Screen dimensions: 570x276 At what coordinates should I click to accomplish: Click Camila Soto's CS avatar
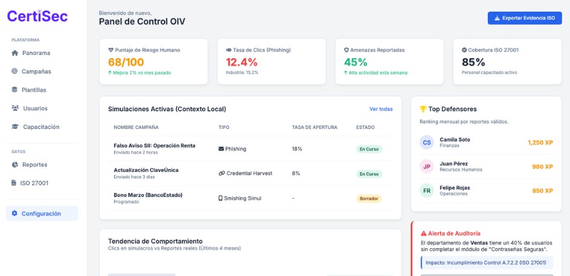(427, 142)
